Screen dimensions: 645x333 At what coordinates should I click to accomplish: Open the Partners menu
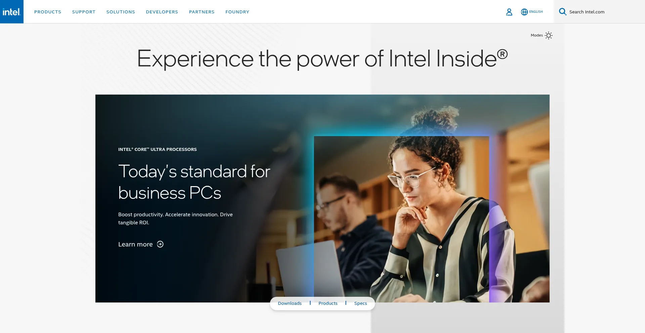[x=202, y=12]
